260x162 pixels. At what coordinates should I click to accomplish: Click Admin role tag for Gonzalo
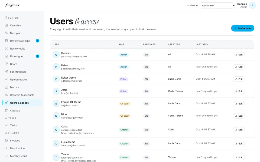[124, 55]
